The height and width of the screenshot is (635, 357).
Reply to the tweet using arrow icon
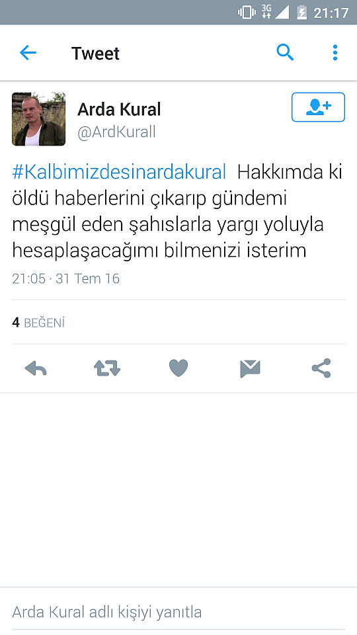tap(36, 368)
